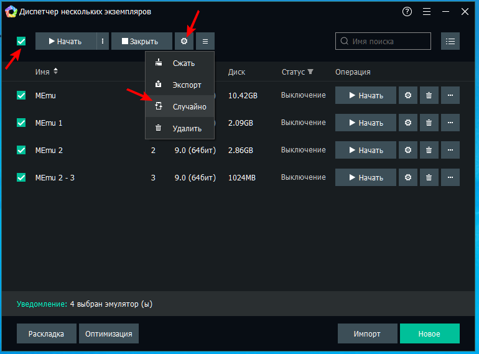Click the Импорт button
The image size is (479, 354).
pyautogui.click(x=368, y=333)
